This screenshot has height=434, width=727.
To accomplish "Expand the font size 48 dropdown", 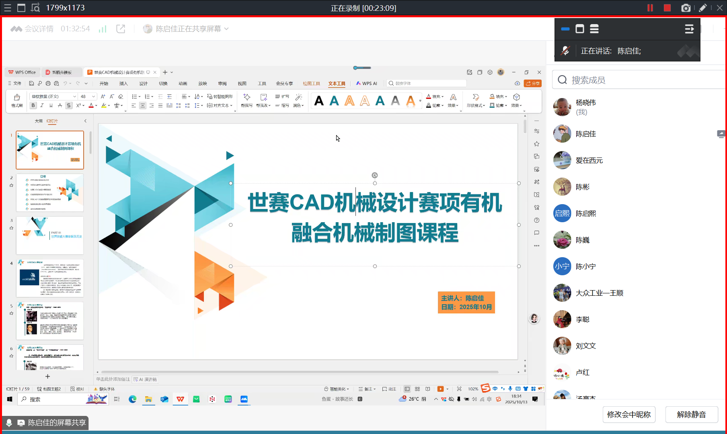I will pyautogui.click(x=93, y=96).
